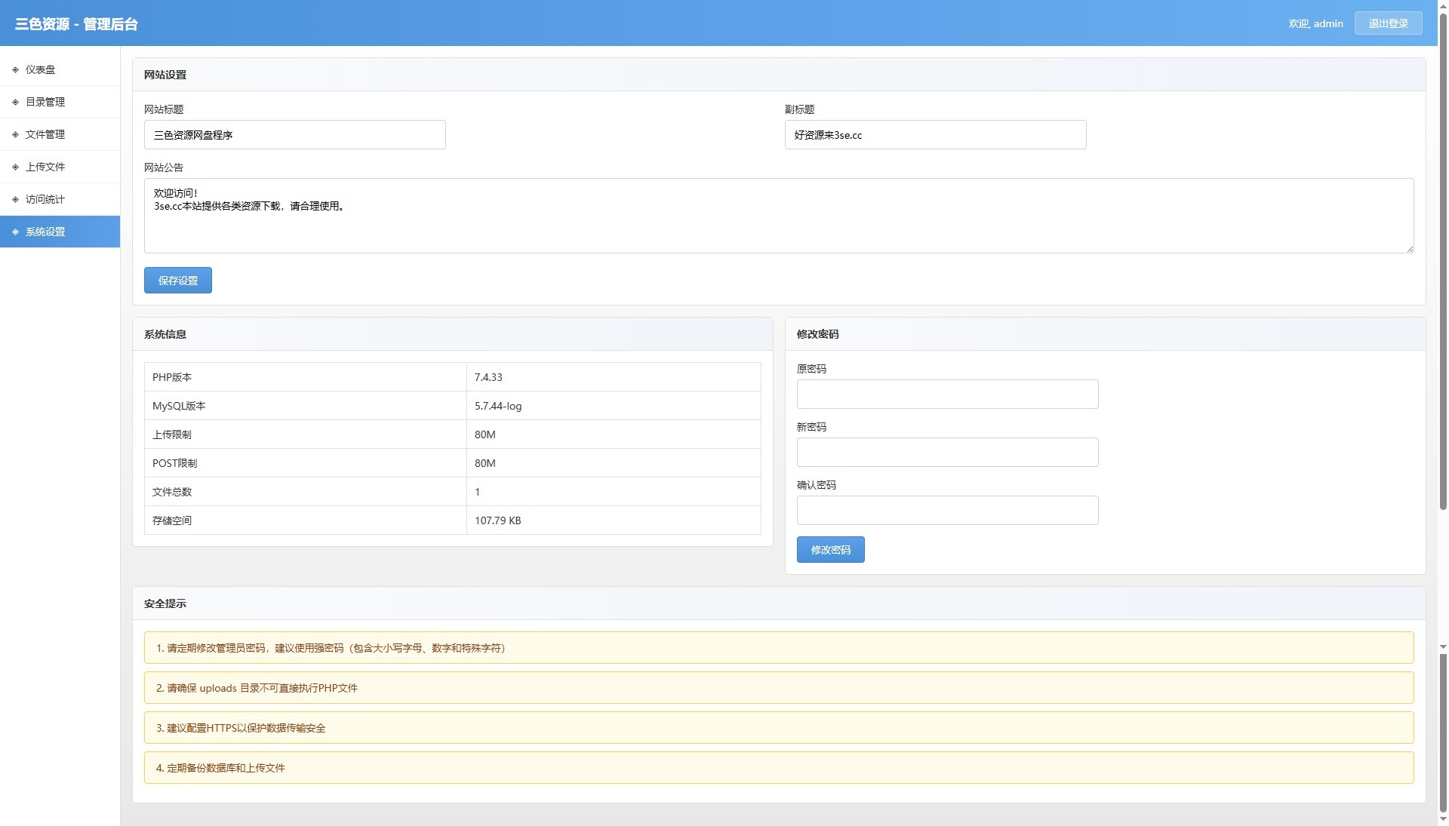Click the 退出登录 logout button
Viewport: 1449px width, 826px height.
pyautogui.click(x=1388, y=23)
